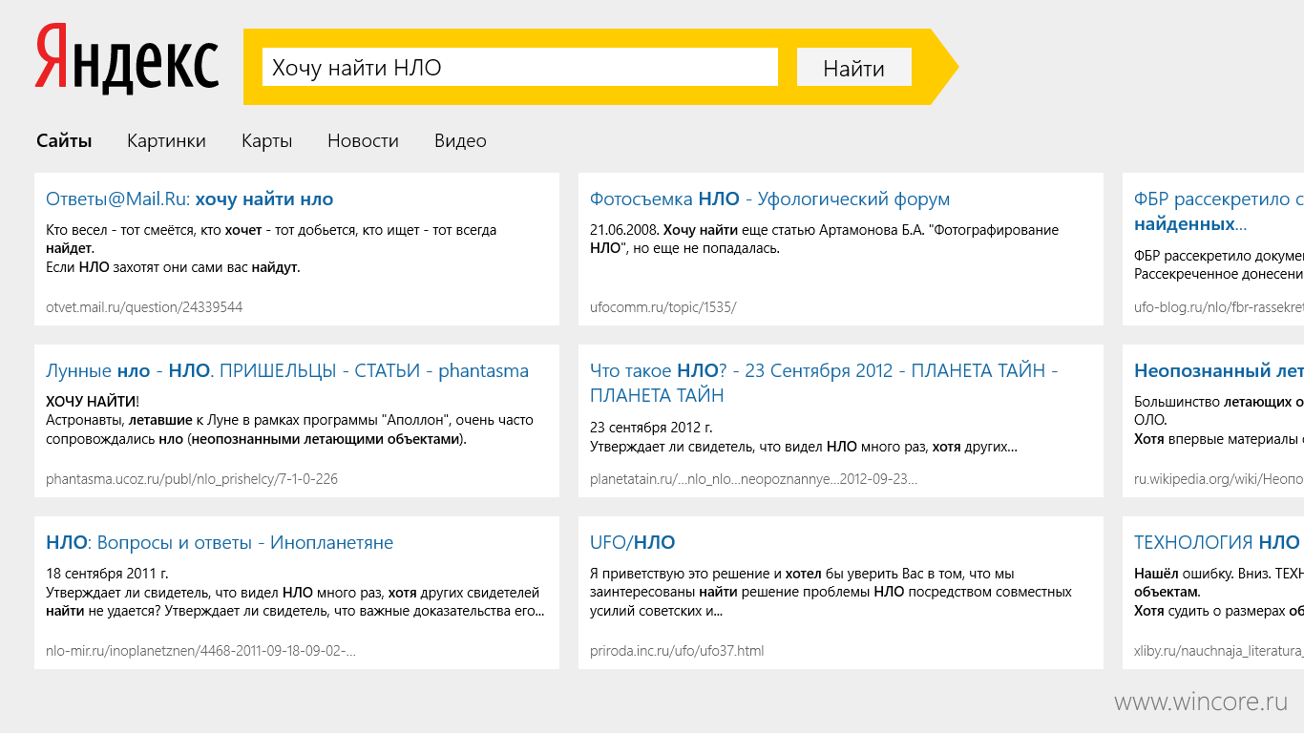Image resolution: width=1304 pixels, height=733 pixels.
Task: Open result "Ответы@Mail.Ru: хочу найти нло"
Action: click(x=190, y=199)
